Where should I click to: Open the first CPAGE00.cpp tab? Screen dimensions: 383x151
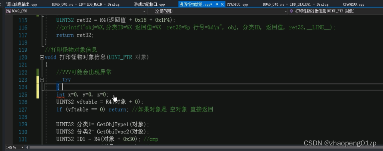[x=237, y=4]
